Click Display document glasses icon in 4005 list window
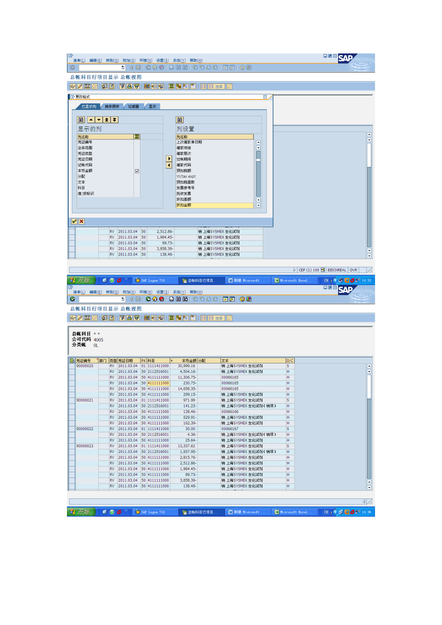Image resolution: width=442 pixels, height=625 pixels. point(73,318)
